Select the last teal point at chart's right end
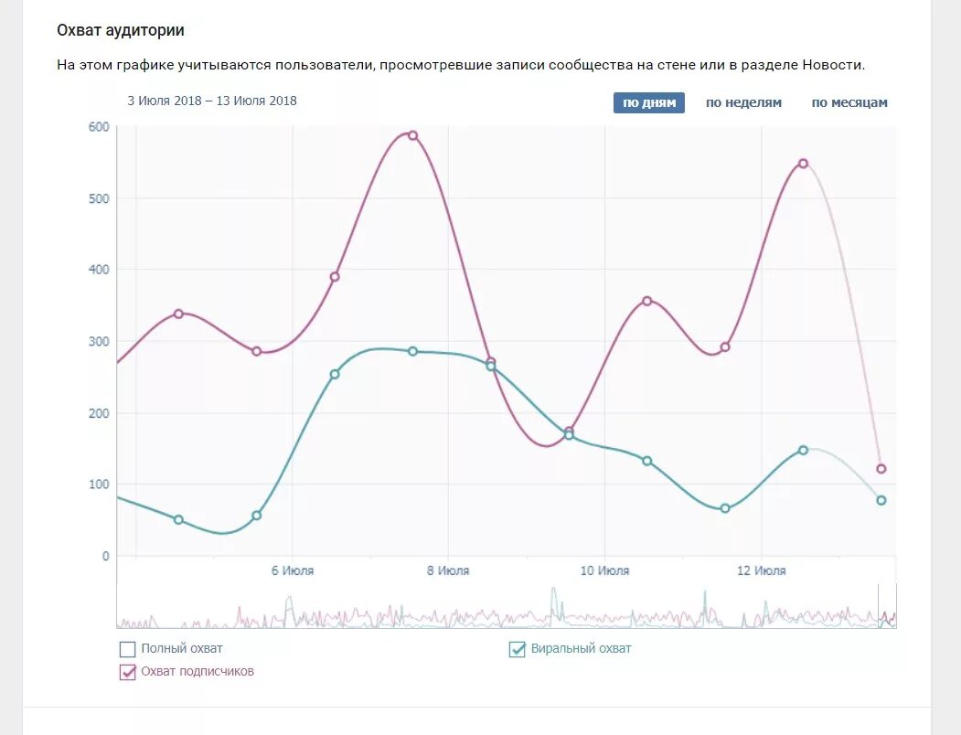Screen dimensions: 961x735 pyautogui.click(x=881, y=500)
